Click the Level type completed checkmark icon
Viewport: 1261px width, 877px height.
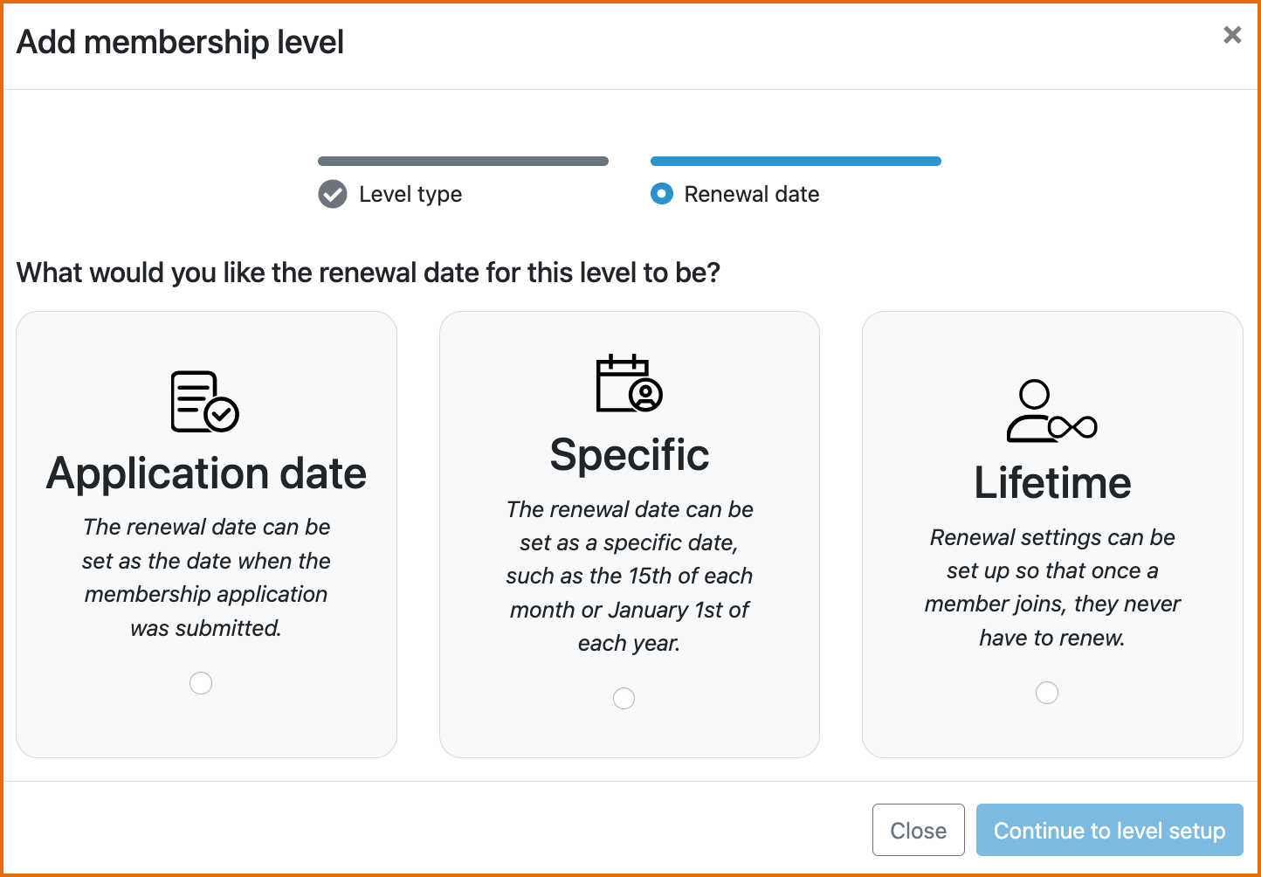[x=333, y=194]
